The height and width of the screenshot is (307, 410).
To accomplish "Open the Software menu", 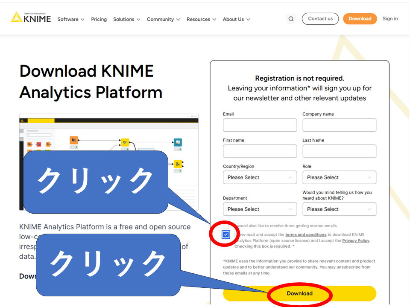I will (x=71, y=19).
